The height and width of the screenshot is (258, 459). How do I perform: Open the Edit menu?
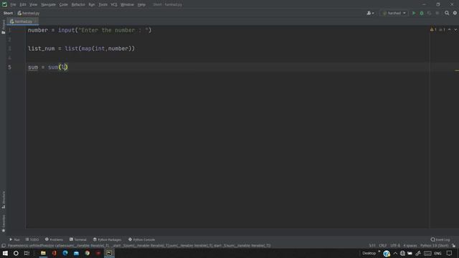pos(23,5)
